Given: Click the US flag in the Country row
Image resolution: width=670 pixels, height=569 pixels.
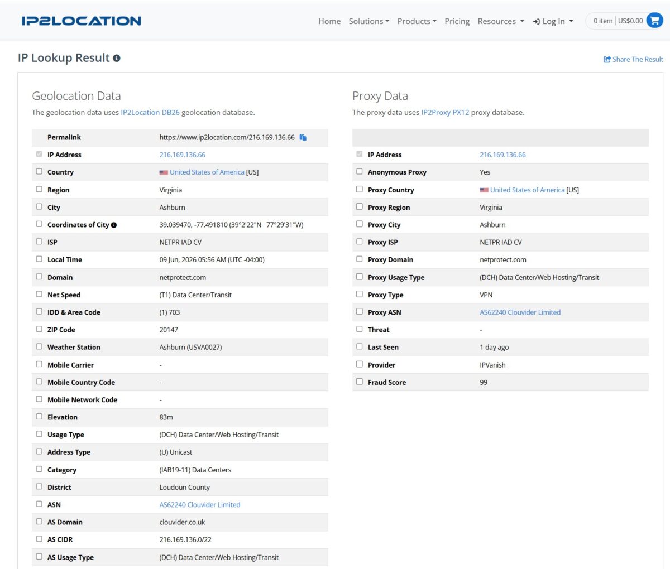Looking at the screenshot, I should tap(164, 172).
